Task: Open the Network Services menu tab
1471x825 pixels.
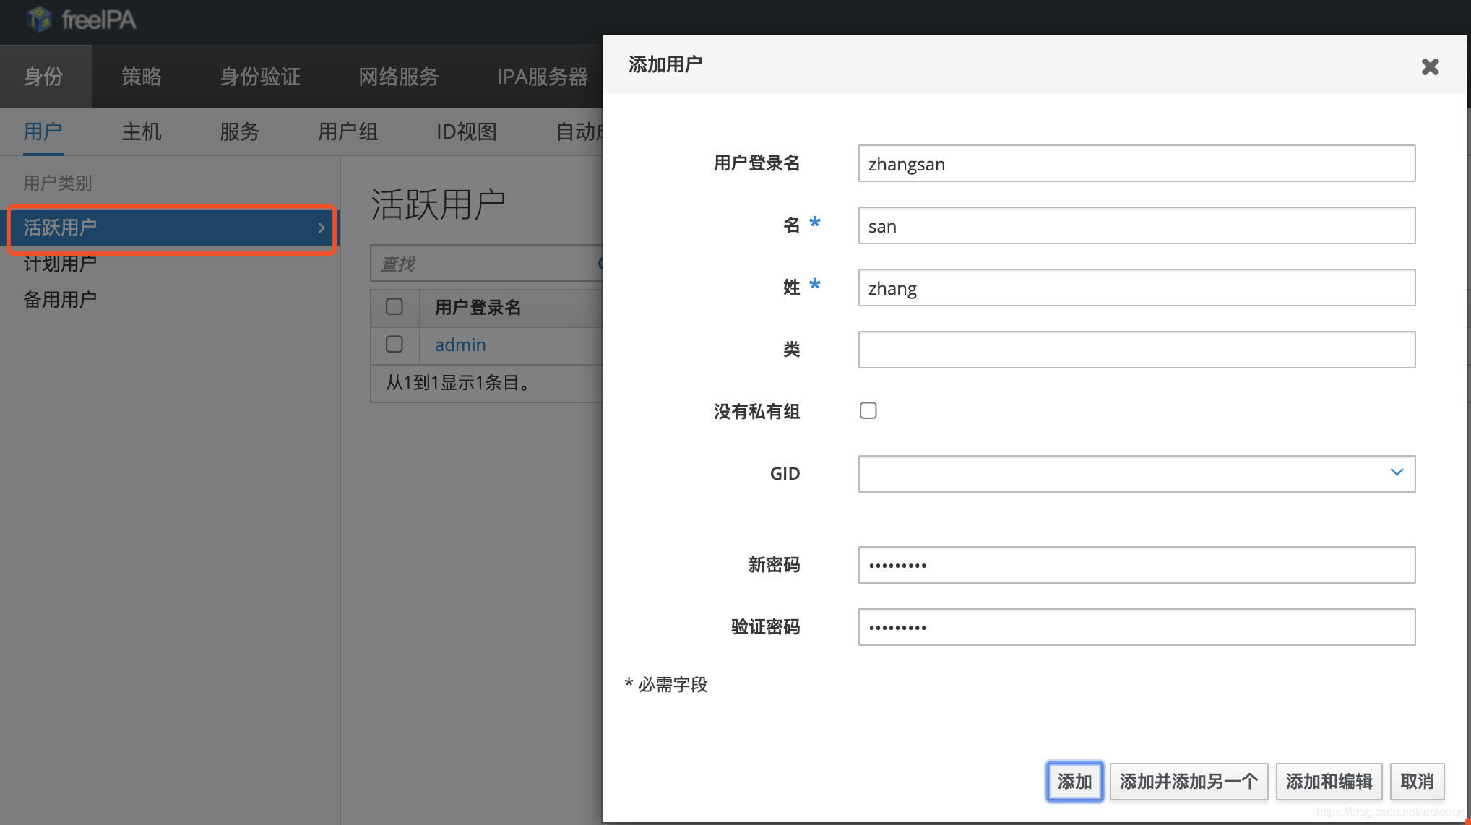Action: coord(398,77)
